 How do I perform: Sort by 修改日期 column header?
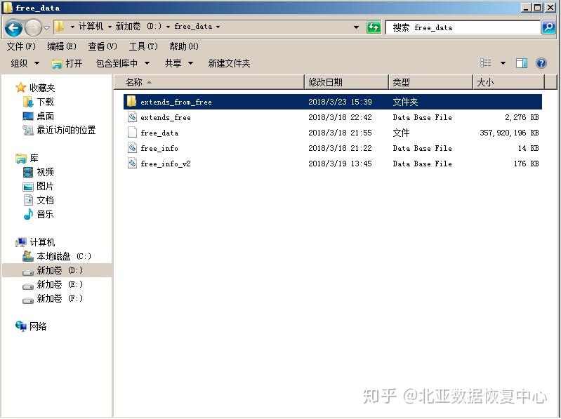click(346, 82)
